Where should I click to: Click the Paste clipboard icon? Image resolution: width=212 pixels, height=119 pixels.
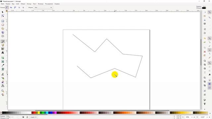tap(205, 55)
